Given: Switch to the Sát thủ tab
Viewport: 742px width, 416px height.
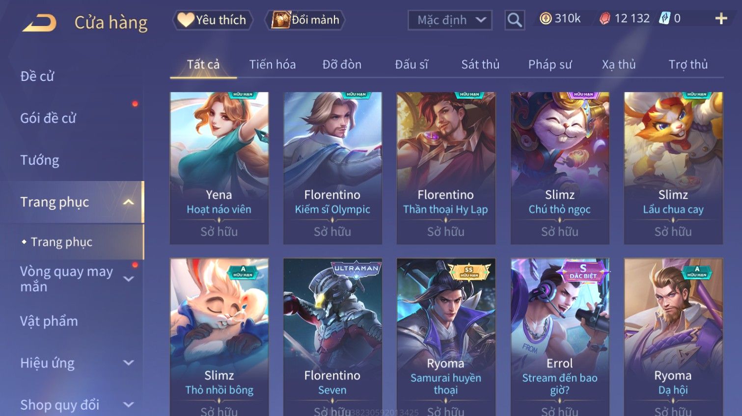Looking at the screenshot, I should click(480, 64).
